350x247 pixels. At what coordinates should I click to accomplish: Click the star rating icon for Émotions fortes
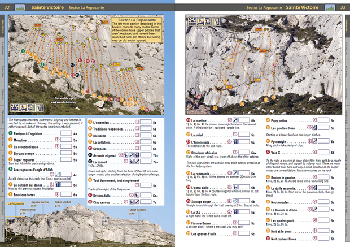58,194
